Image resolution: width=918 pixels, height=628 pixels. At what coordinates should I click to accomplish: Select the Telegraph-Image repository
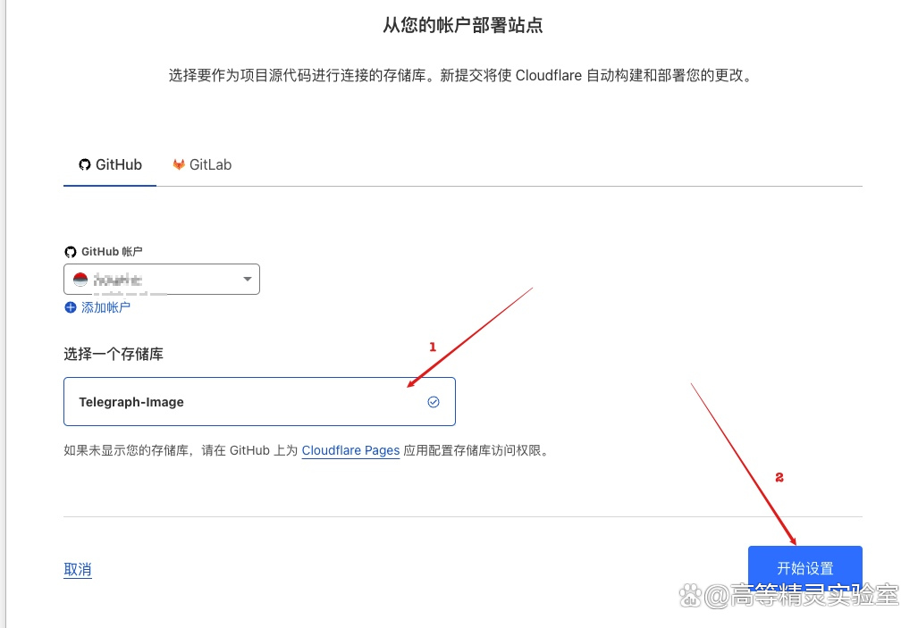tap(259, 401)
